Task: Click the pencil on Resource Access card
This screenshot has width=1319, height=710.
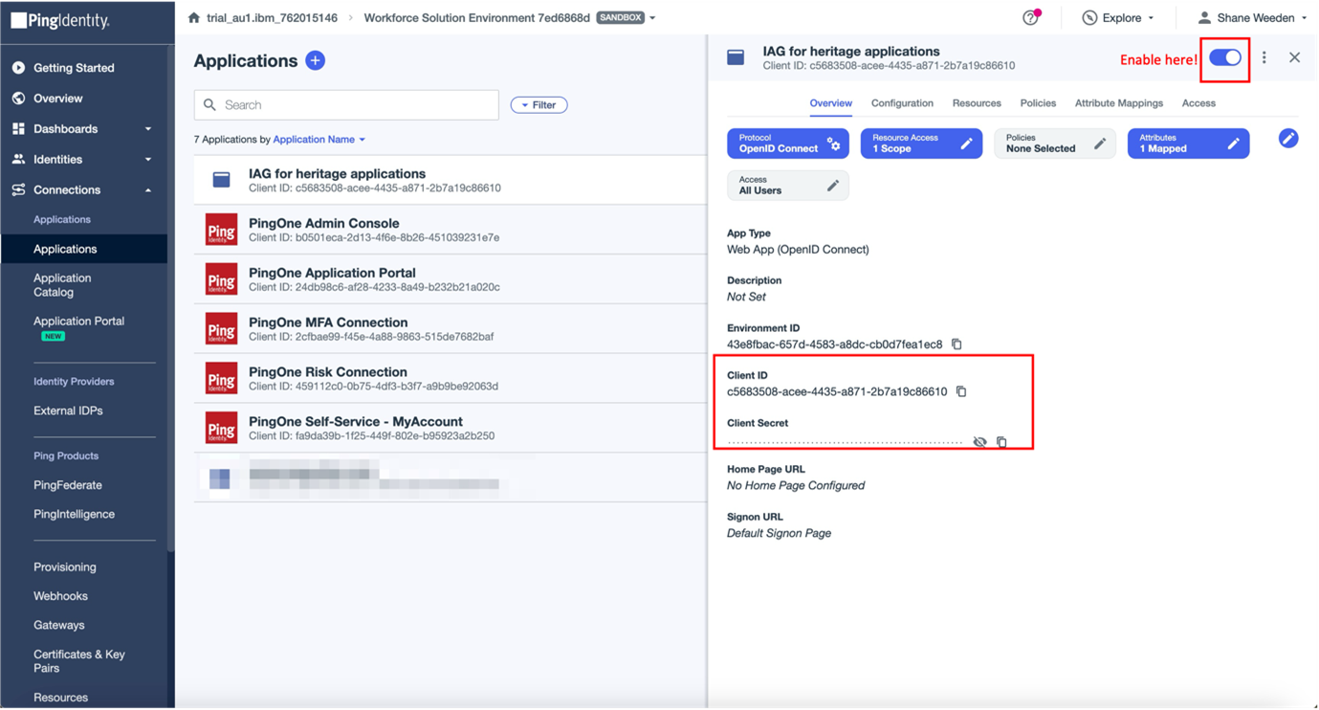Action: [x=966, y=144]
